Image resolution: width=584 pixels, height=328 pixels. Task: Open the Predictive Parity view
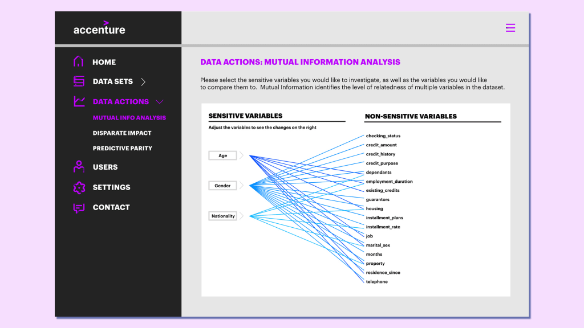coord(123,148)
